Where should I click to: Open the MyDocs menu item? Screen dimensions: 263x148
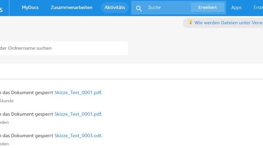[30, 8]
